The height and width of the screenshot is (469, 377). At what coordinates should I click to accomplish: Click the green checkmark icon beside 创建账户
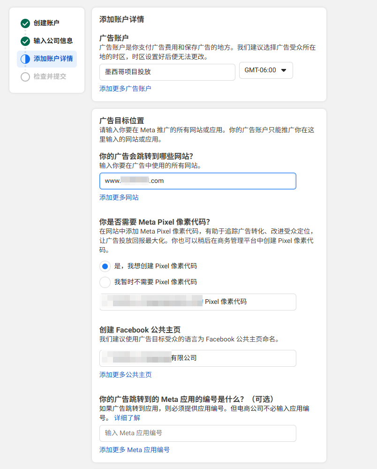coord(25,23)
